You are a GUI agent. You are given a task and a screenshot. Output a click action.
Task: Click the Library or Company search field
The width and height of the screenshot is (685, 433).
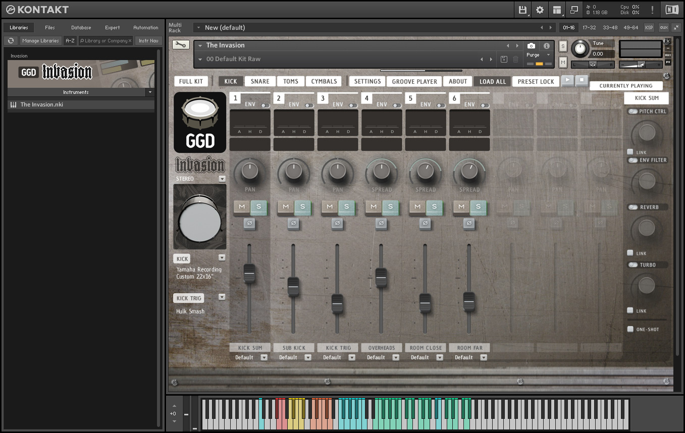pyautogui.click(x=106, y=41)
